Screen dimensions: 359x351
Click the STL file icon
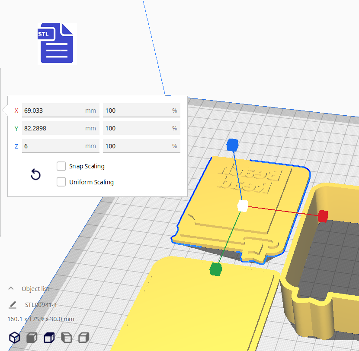57,43
